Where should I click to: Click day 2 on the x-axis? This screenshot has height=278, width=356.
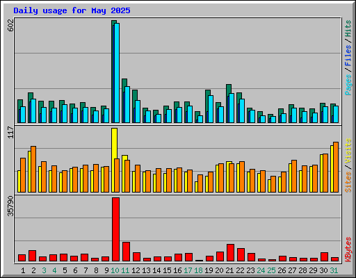coord(33,270)
